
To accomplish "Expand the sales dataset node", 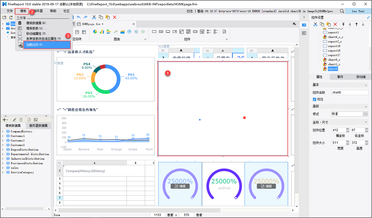I will click(3, 168).
